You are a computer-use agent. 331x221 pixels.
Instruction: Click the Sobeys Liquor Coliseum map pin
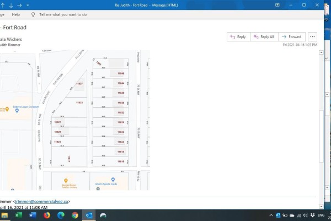[17, 110]
